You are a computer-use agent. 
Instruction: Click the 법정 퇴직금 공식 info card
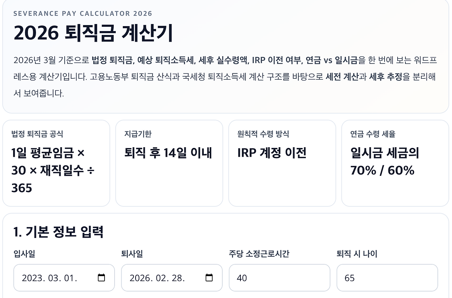click(56, 163)
